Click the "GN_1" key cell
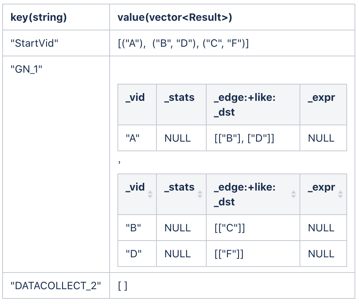Image resolution: width=359 pixels, height=304 pixels. (56, 164)
